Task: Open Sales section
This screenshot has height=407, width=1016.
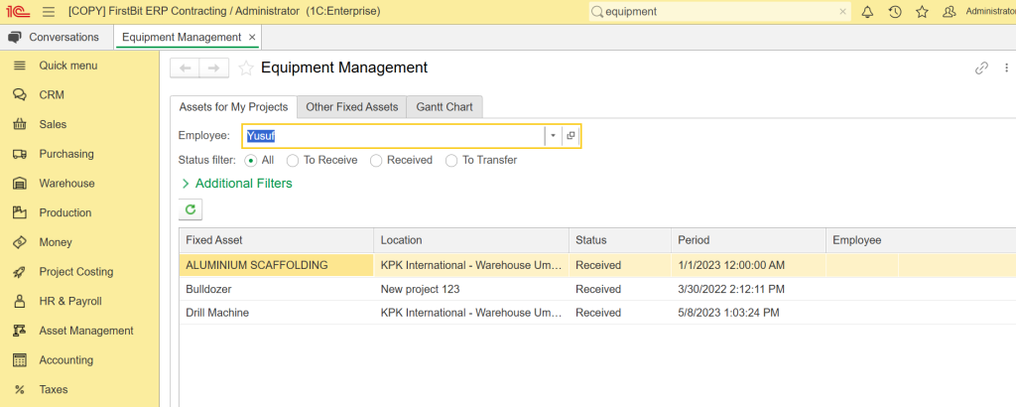Action: 53,124
